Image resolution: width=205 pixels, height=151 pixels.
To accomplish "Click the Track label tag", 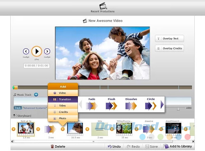I will click(18, 108).
